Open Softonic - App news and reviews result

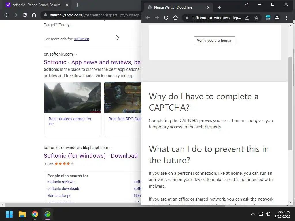(92, 62)
